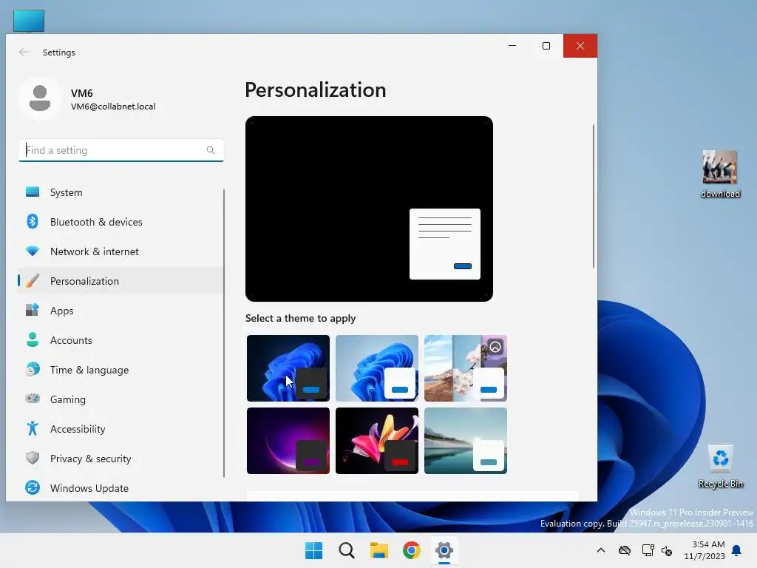
Task: Open Accessibility settings
Action: click(120, 428)
